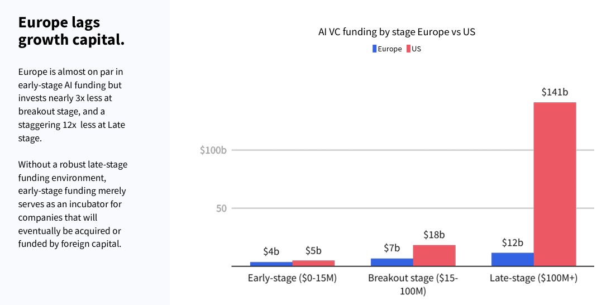Click the $141b data label
Image resolution: width=616 pixels, height=305 pixels.
click(x=555, y=93)
